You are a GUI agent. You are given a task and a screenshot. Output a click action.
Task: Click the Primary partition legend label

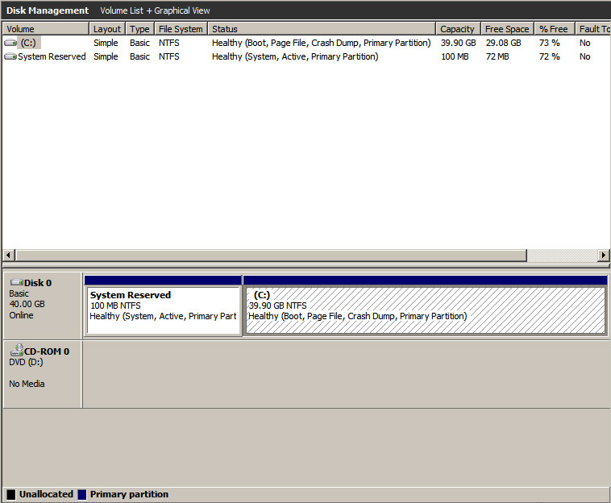click(x=129, y=494)
